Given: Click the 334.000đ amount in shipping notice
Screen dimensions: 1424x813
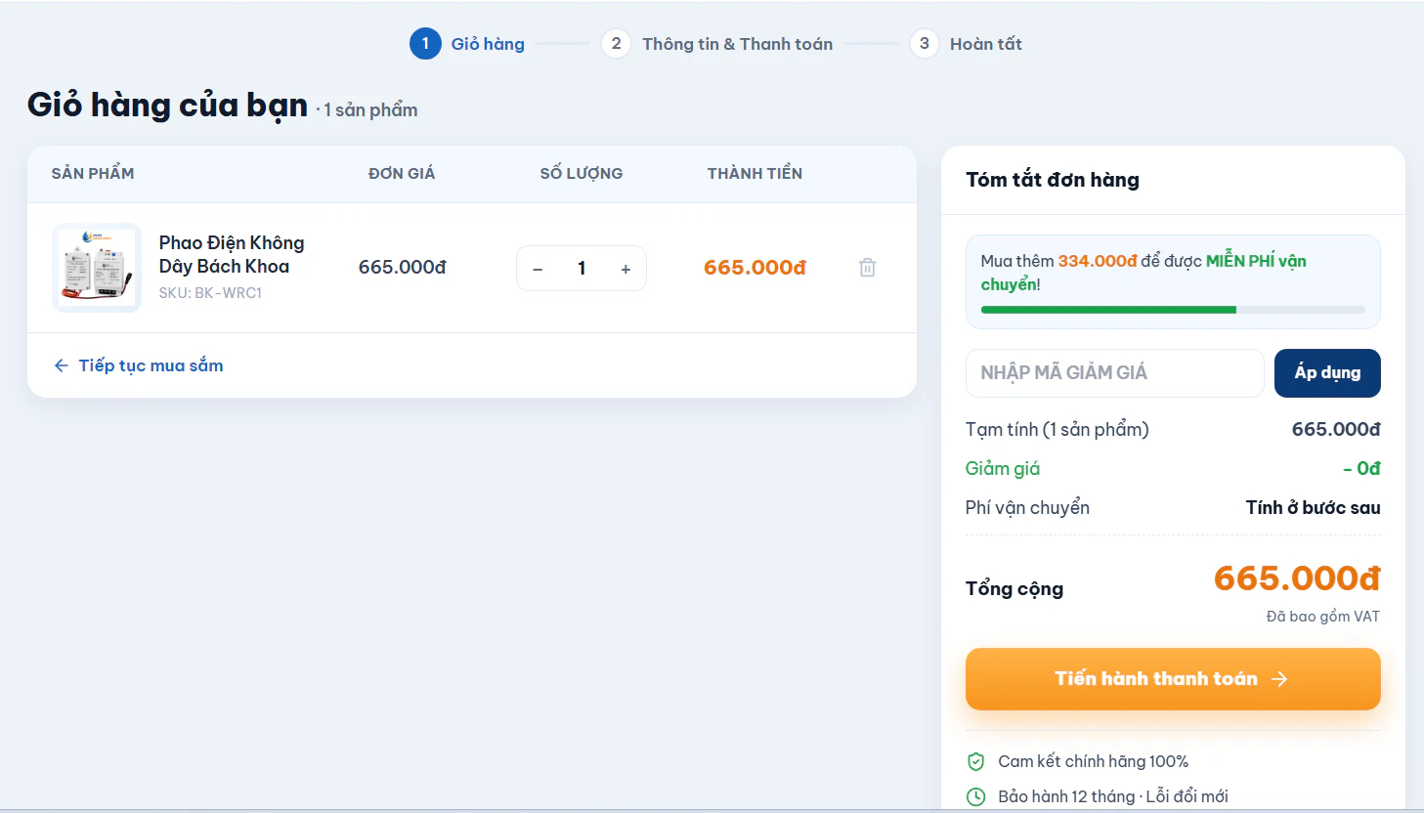Looking at the screenshot, I should (x=1098, y=261).
